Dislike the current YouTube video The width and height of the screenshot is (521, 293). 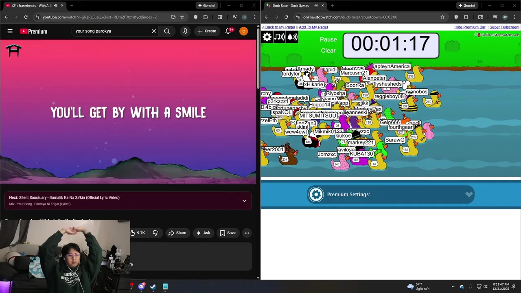point(155,233)
